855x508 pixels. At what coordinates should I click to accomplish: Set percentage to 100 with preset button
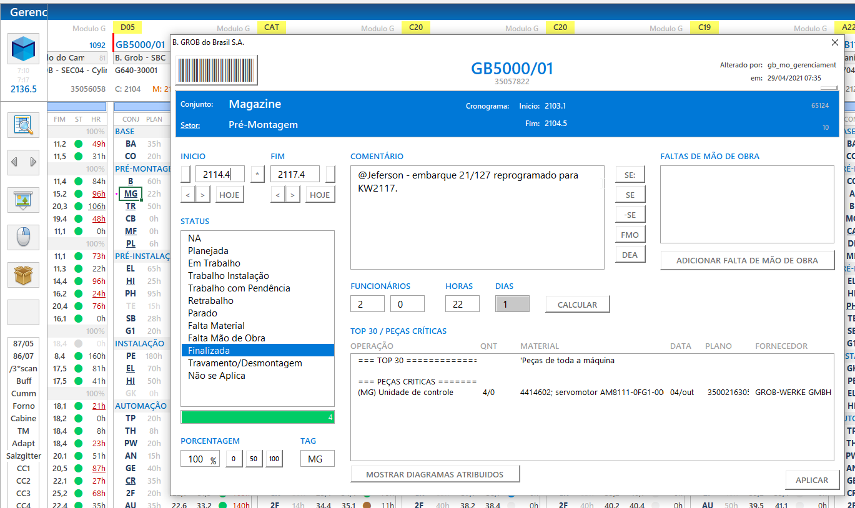274,459
